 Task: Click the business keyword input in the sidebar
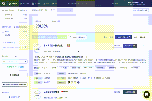click(14, 61)
